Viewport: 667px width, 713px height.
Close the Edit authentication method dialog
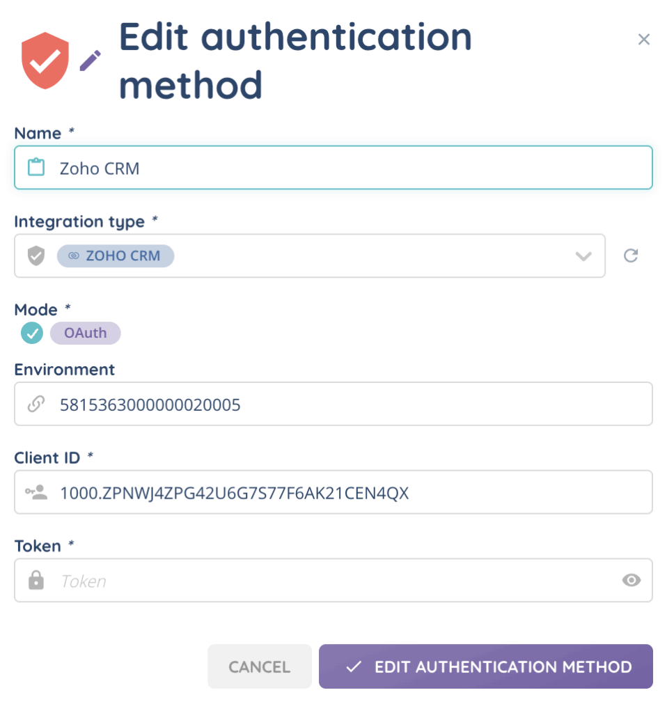tap(644, 40)
